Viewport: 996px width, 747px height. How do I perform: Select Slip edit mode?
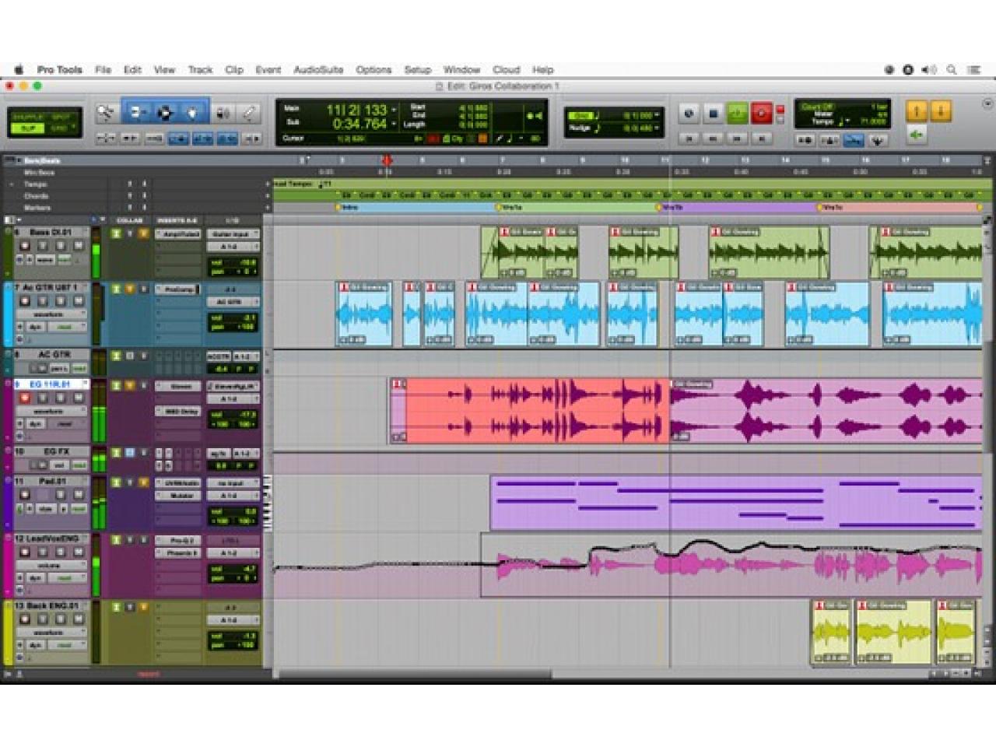(27, 128)
